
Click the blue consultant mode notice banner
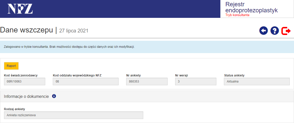(147, 47)
